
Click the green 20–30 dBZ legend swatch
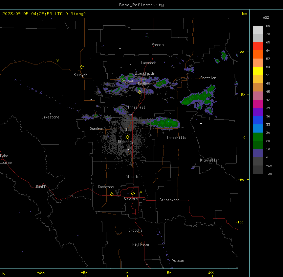coord(258,137)
